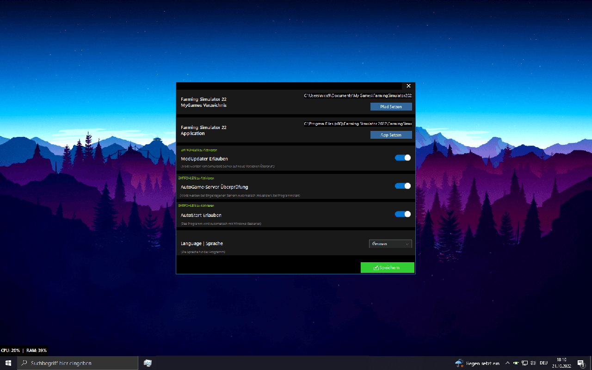
Task: Open the pinned app icon on the taskbar
Action: pyautogui.click(x=148, y=363)
